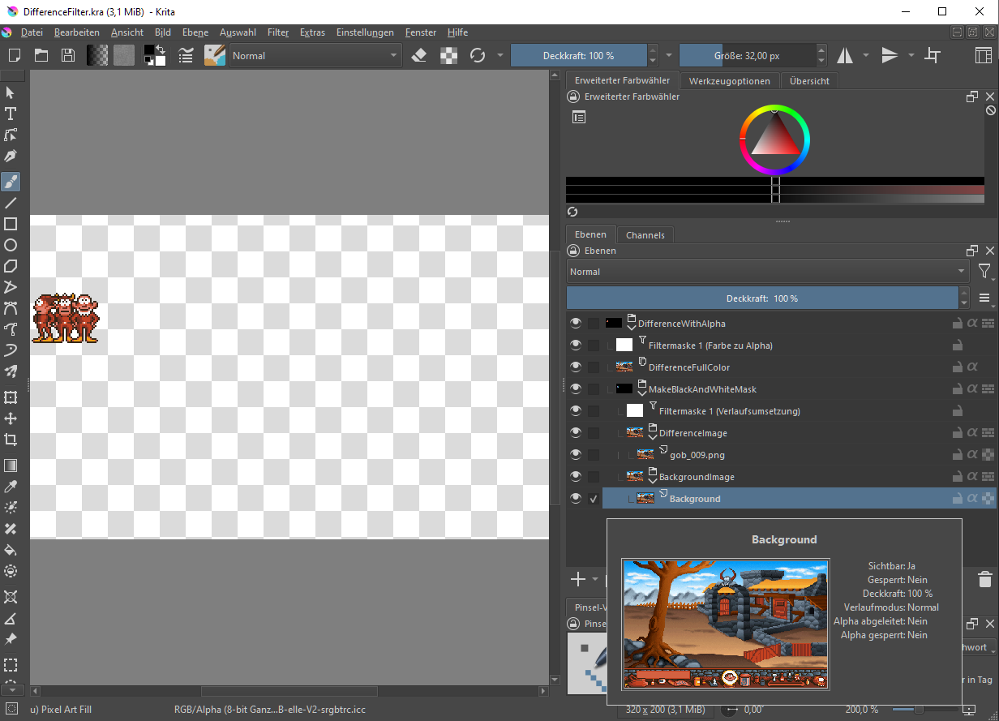Image resolution: width=999 pixels, height=721 pixels.
Task: Collapse the BackgroundImage group
Action: click(x=653, y=480)
